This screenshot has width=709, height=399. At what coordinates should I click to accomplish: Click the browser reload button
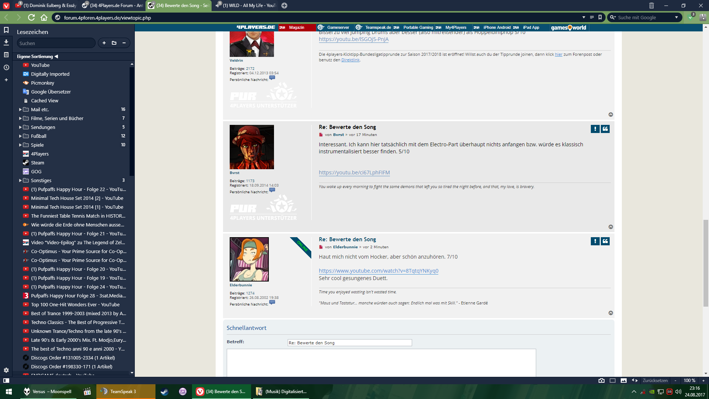tap(31, 17)
